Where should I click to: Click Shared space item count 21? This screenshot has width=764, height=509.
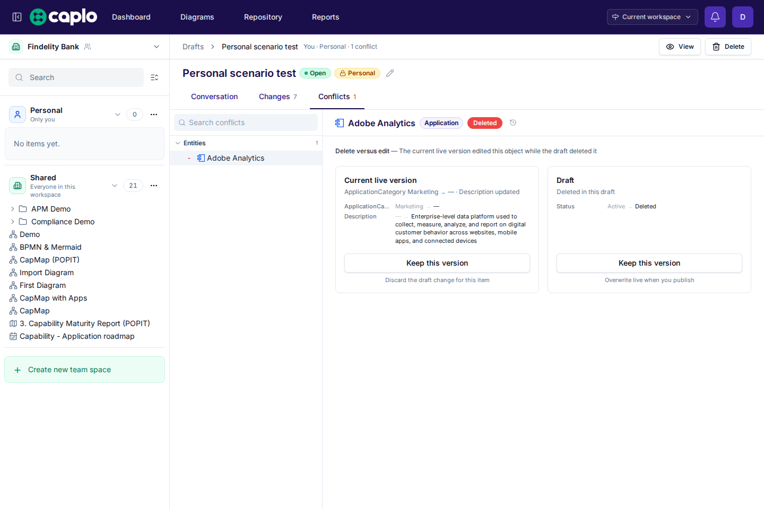point(133,186)
